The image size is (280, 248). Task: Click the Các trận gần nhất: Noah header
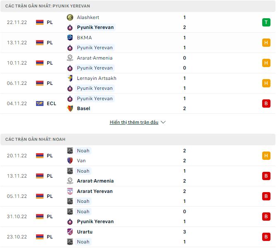[x=35, y=140]
